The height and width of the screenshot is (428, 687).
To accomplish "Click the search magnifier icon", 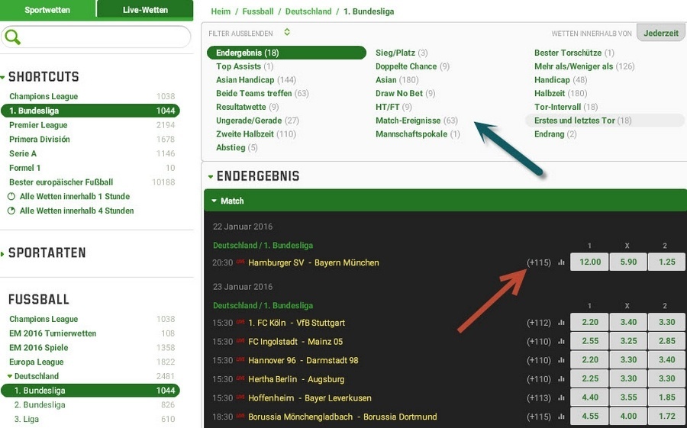I will click(x=13, y=37).
